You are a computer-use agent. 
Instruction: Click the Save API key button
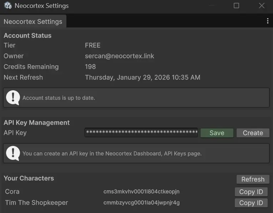(217, 133)
